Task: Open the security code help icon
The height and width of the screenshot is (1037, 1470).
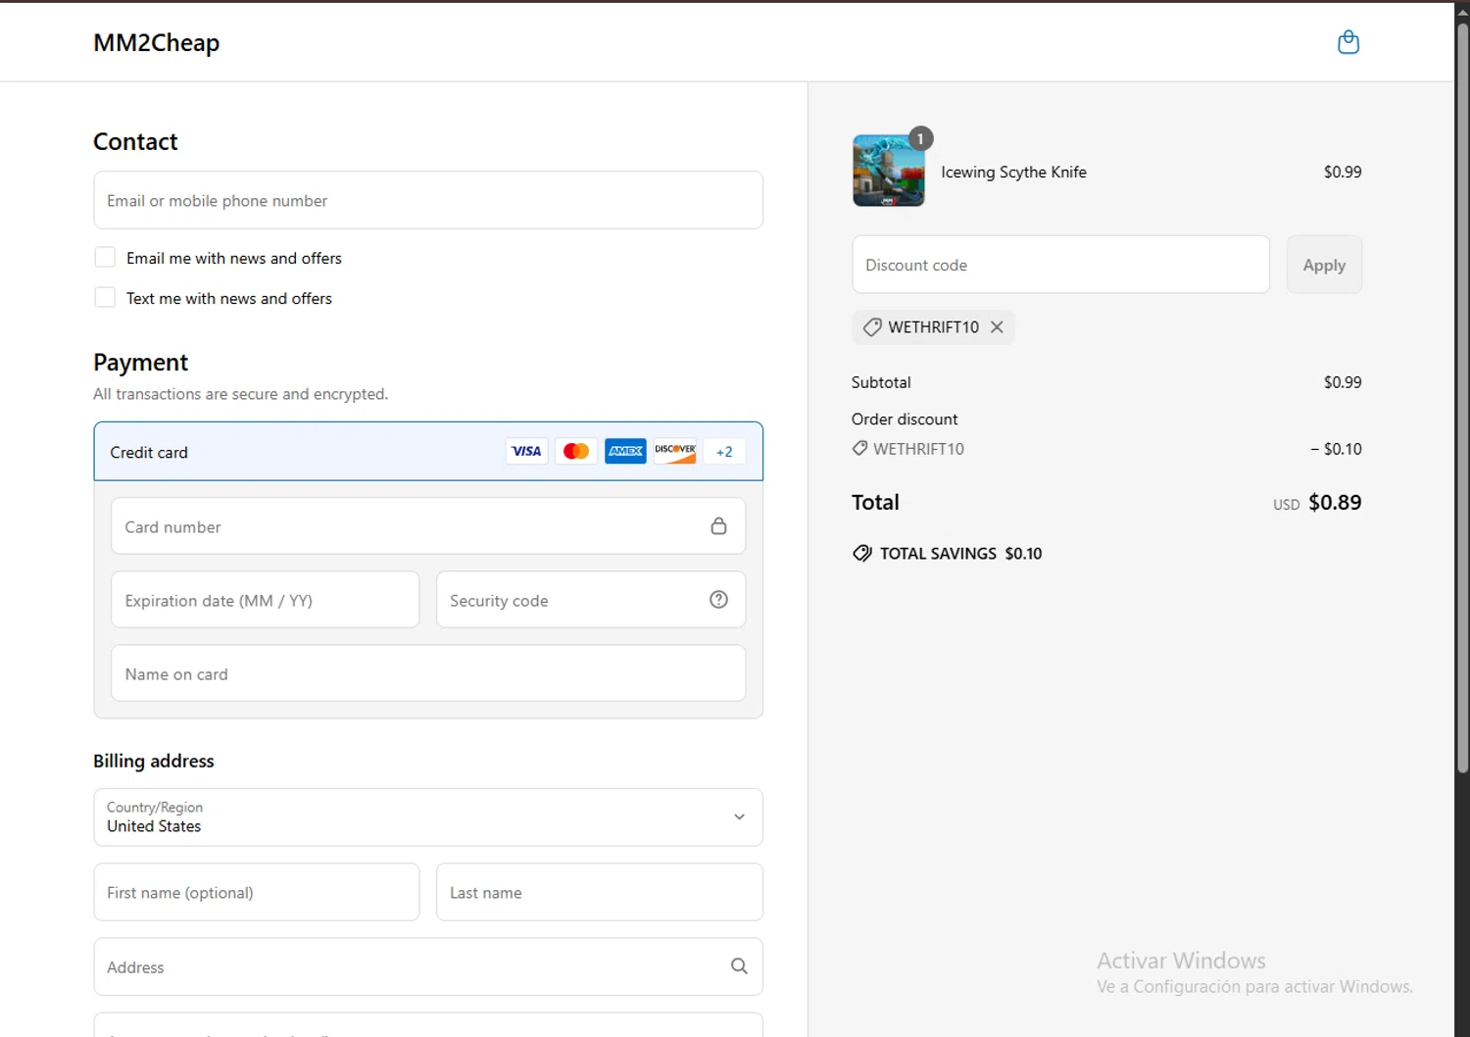Action: (x=718, y=600)
